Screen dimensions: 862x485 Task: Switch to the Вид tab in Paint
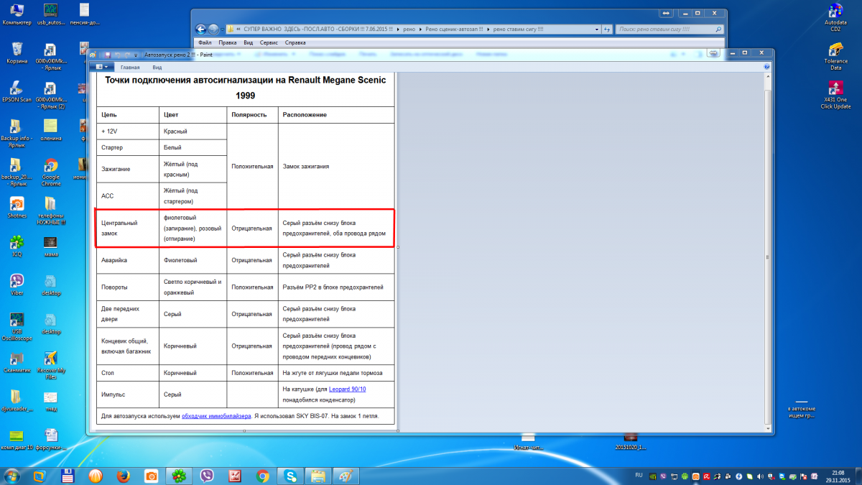click(x=157, y=67)
